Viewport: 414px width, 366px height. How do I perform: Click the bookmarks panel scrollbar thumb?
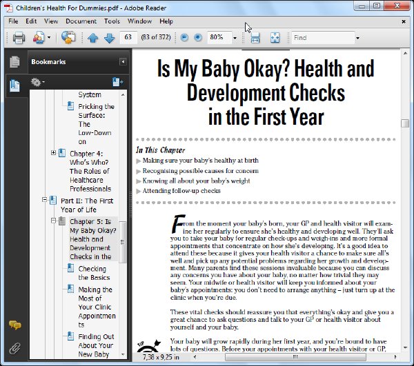pyautogui.click(x=122, y=242)
